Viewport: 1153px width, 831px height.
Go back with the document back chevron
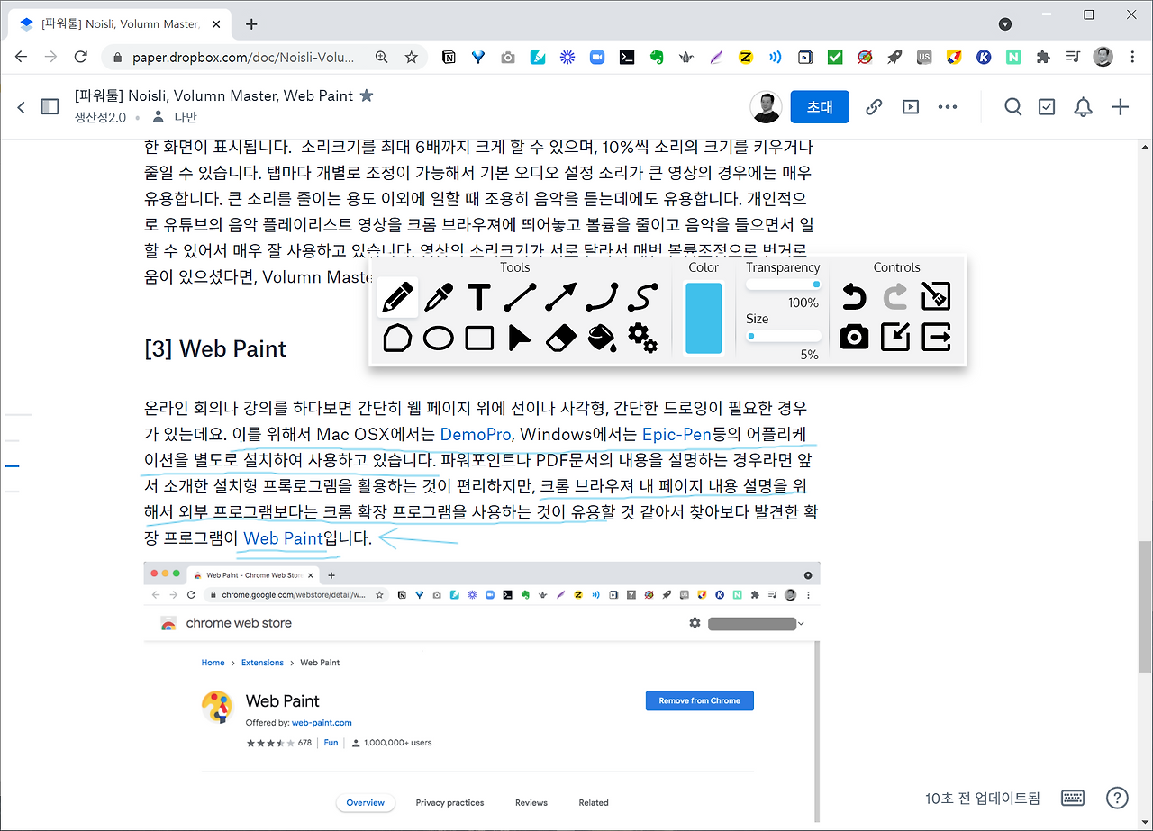pyautogui.click(x=22, y=107)
